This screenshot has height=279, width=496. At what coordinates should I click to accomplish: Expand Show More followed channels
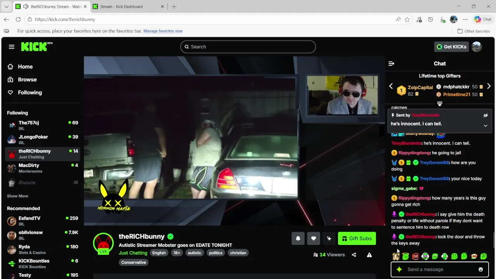click(17, 196)
